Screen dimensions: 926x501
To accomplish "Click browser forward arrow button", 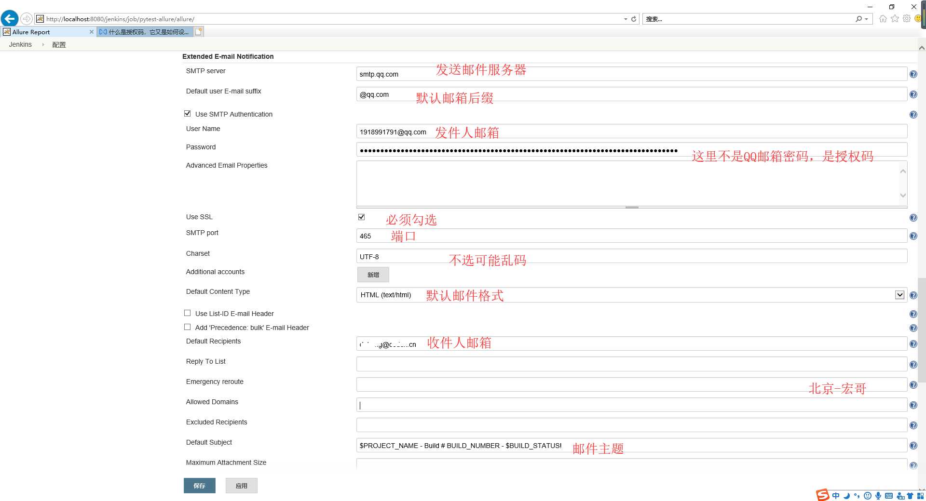I will click(27, 19).
